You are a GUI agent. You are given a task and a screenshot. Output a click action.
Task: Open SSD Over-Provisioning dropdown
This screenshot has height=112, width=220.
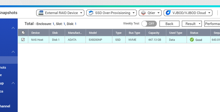tap(111, 13)
